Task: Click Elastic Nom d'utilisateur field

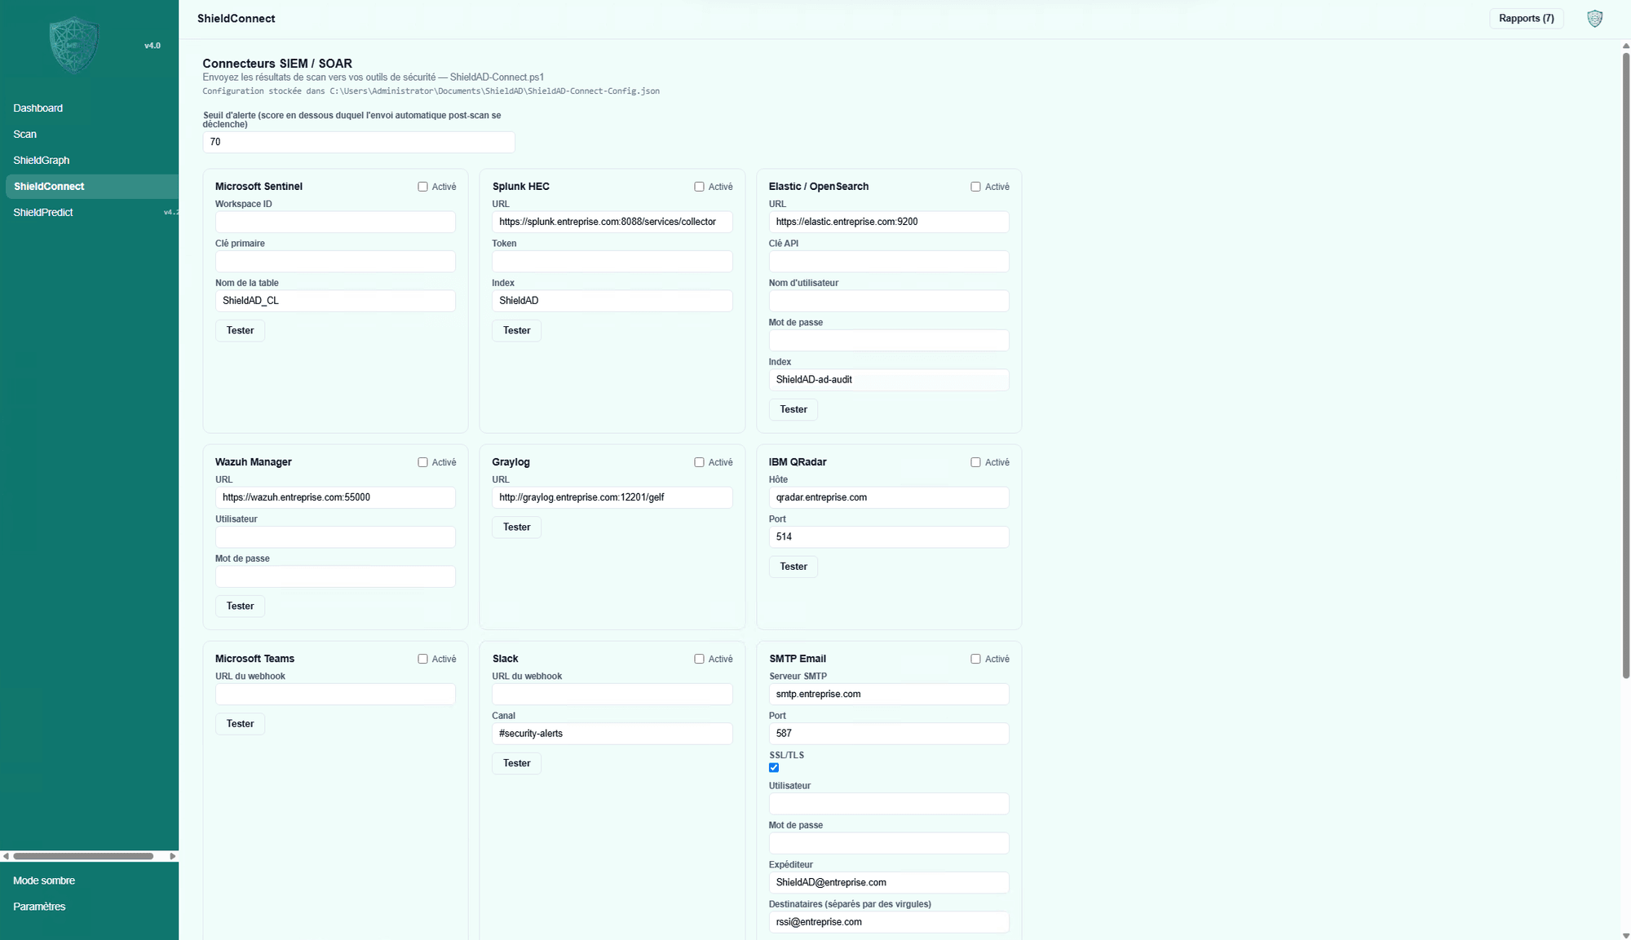Action: 889,301
